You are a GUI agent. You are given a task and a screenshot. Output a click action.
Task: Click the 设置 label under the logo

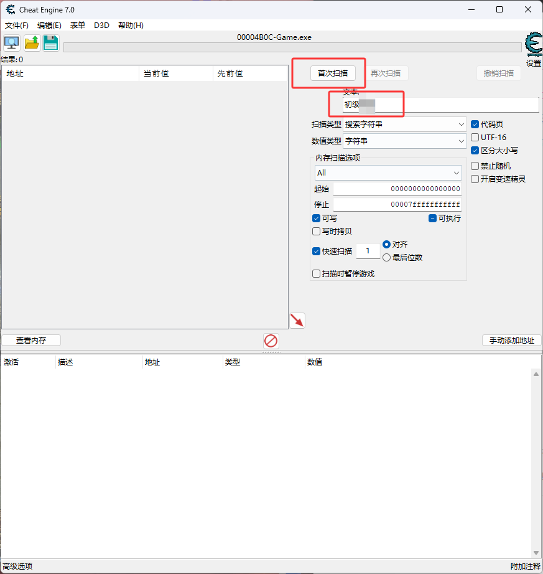534,63
